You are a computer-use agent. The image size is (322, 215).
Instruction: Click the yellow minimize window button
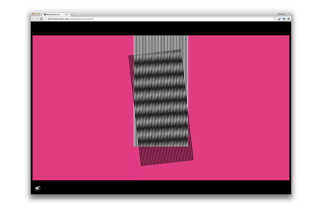37,14
